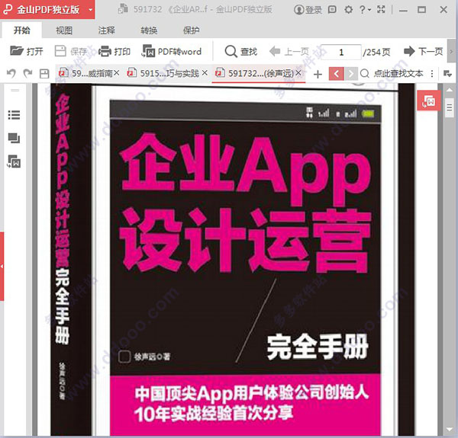
Task: Go to next page with 下一页
Action: tap(423, 52)
